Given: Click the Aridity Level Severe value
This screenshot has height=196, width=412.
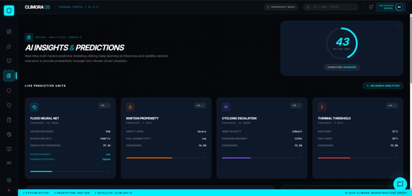Looking at the screenshot, I should coord(202,132).
